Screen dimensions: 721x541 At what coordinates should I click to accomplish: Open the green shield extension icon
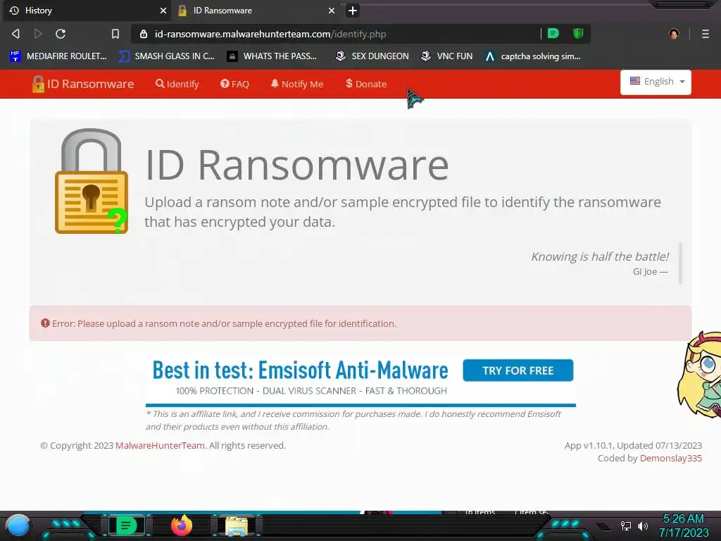[578, 34]
